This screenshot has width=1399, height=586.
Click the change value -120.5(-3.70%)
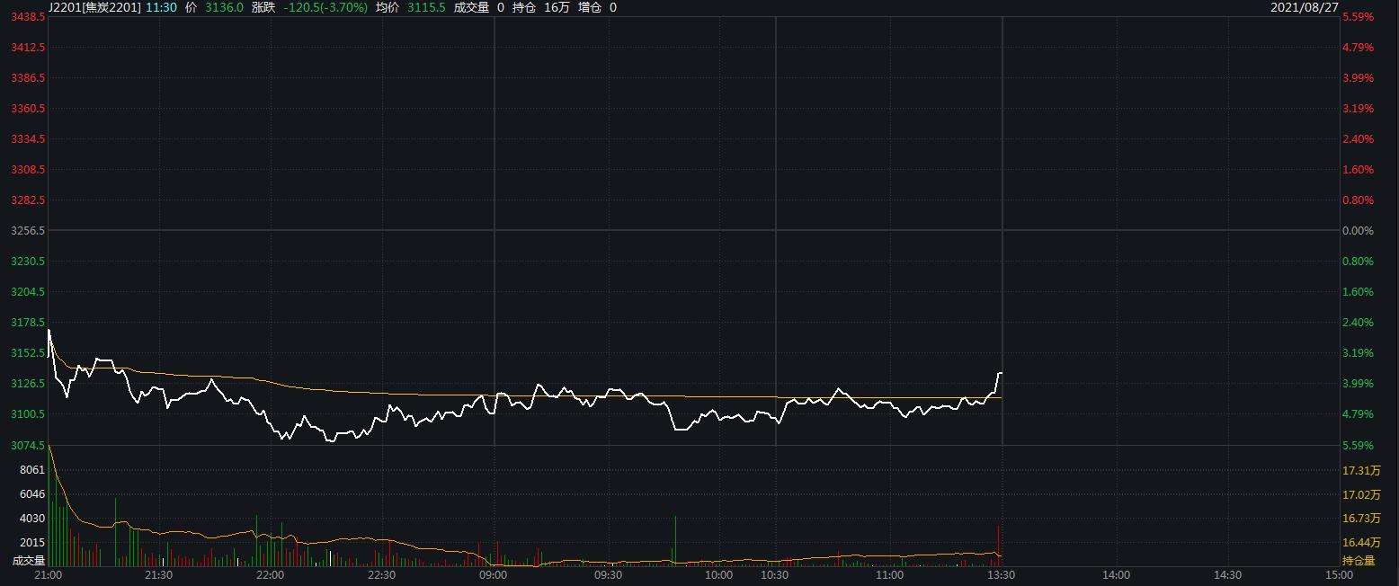pos(325,7)
